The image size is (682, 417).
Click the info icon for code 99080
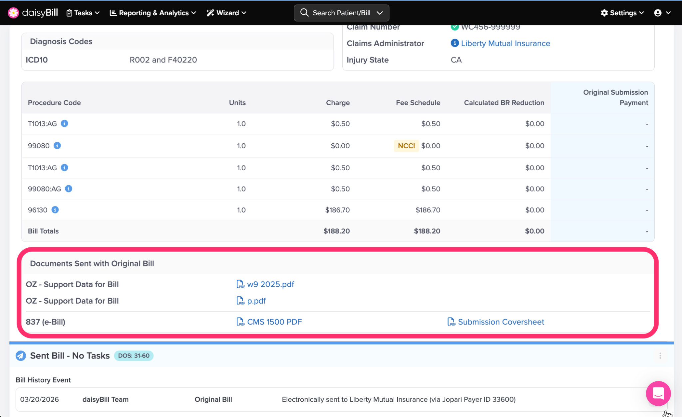coord(57,146)
